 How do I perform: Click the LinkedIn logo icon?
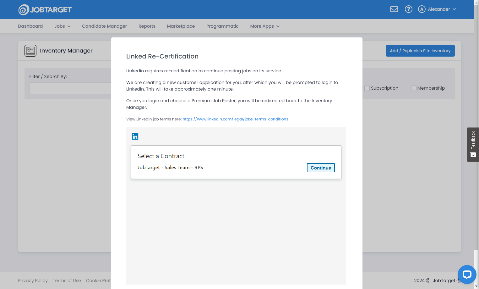coord(135,136)
